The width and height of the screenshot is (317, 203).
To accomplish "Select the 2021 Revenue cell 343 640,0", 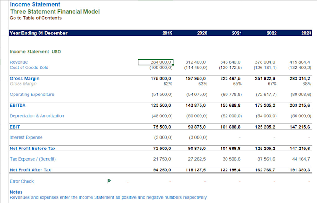I will pyautogui.click(x=230, y=62).
